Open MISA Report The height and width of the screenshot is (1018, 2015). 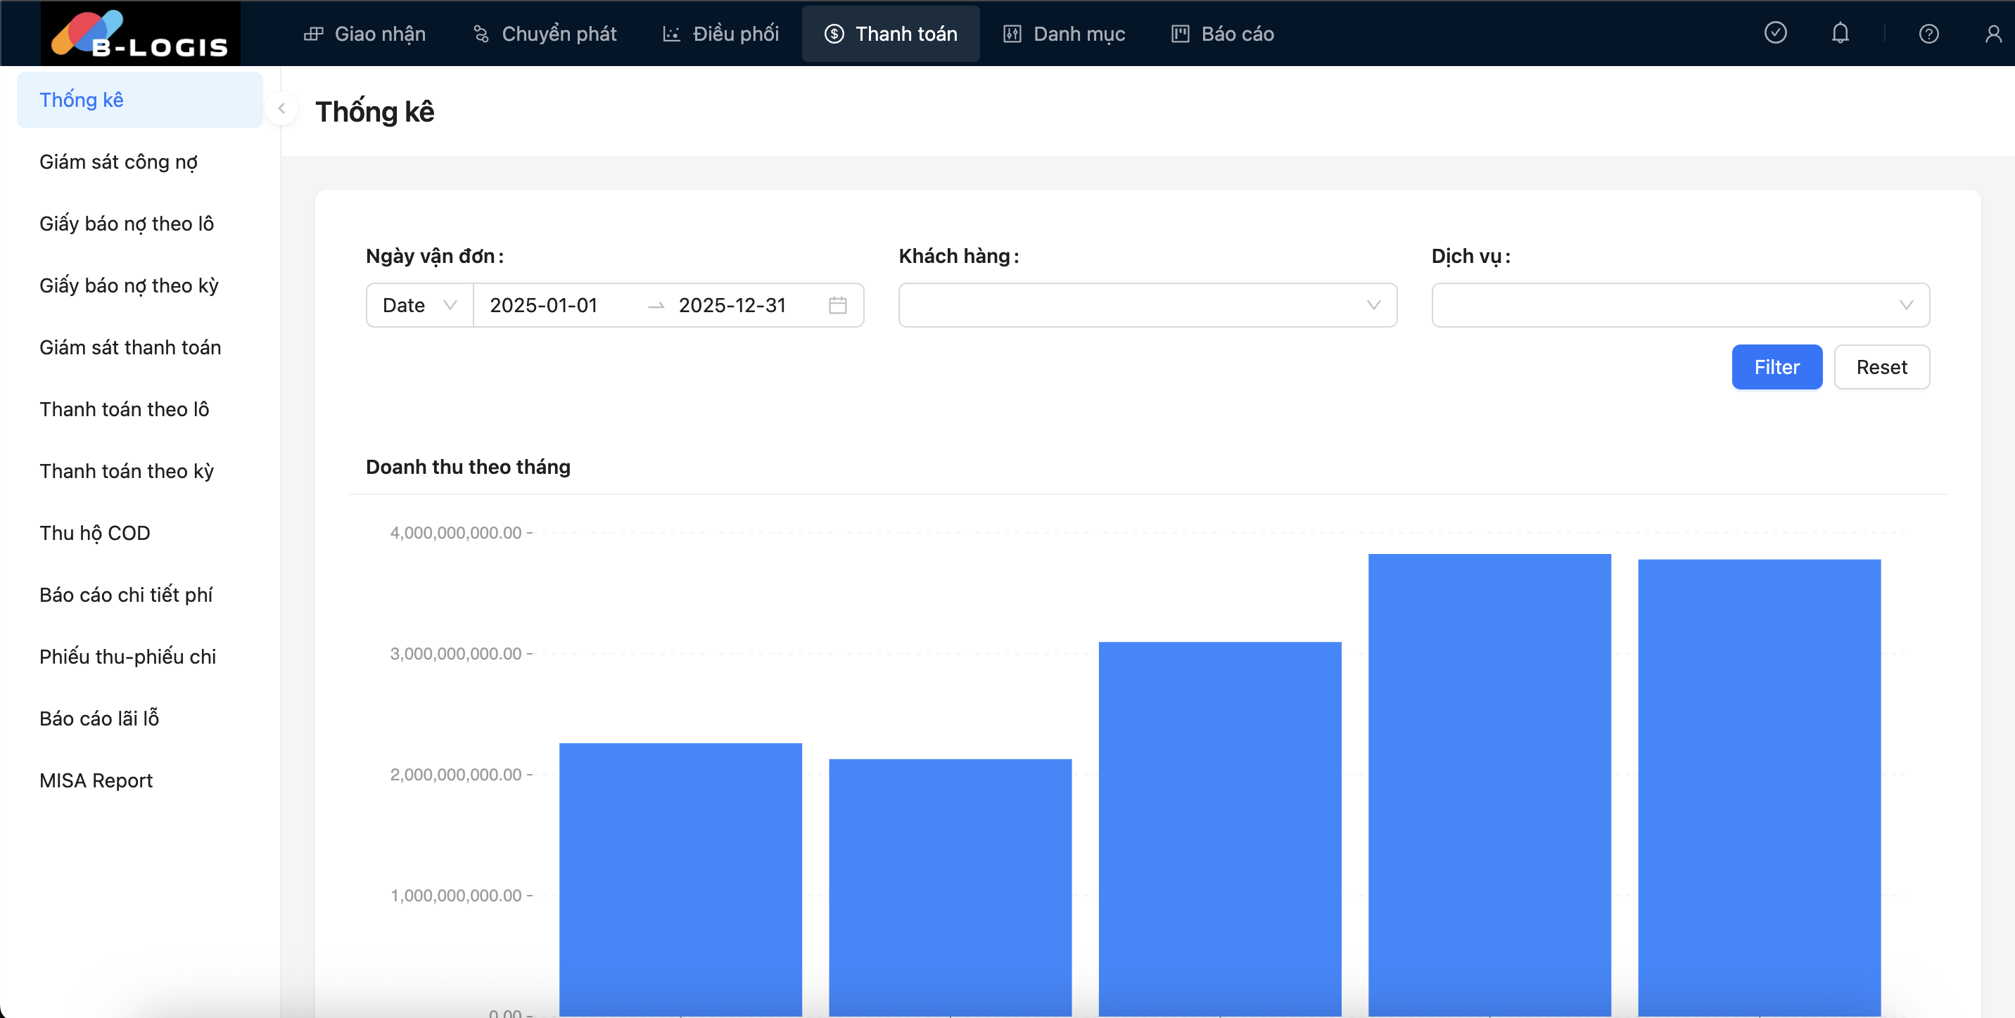(139, 780)
